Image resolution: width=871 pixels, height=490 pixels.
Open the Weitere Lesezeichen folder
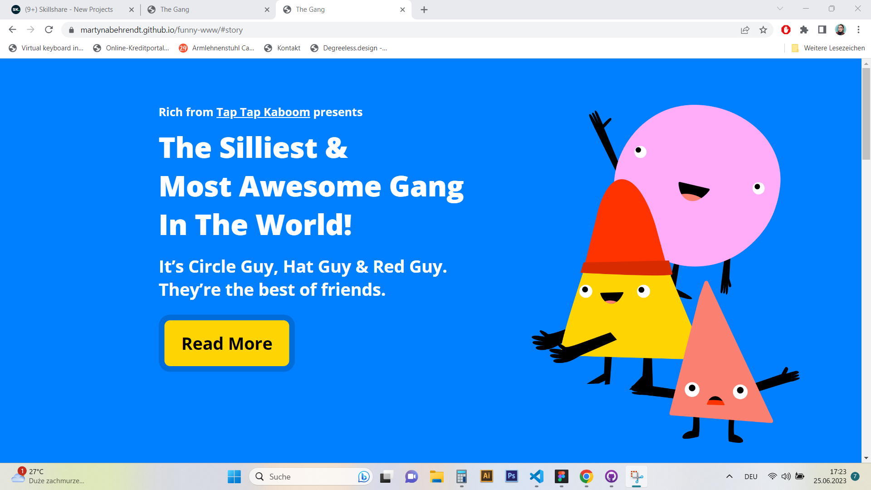[x=827, y=48]
